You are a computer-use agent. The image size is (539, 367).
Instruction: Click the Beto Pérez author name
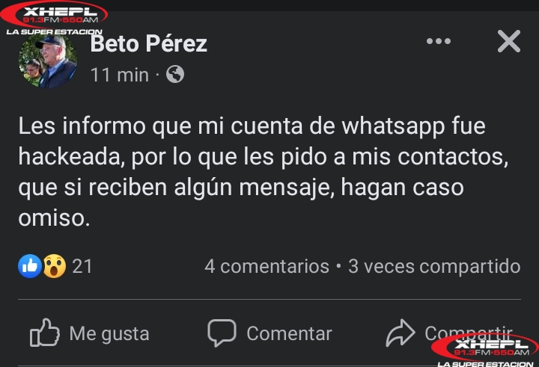click(148, 43)
